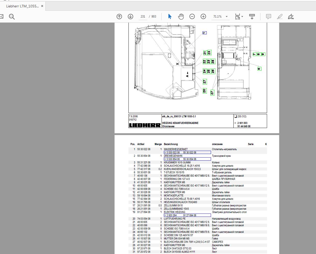Open the Fill & Sign tool
Image resolution: width=316 pixels, height=254 pixels.
coord(291,16)
